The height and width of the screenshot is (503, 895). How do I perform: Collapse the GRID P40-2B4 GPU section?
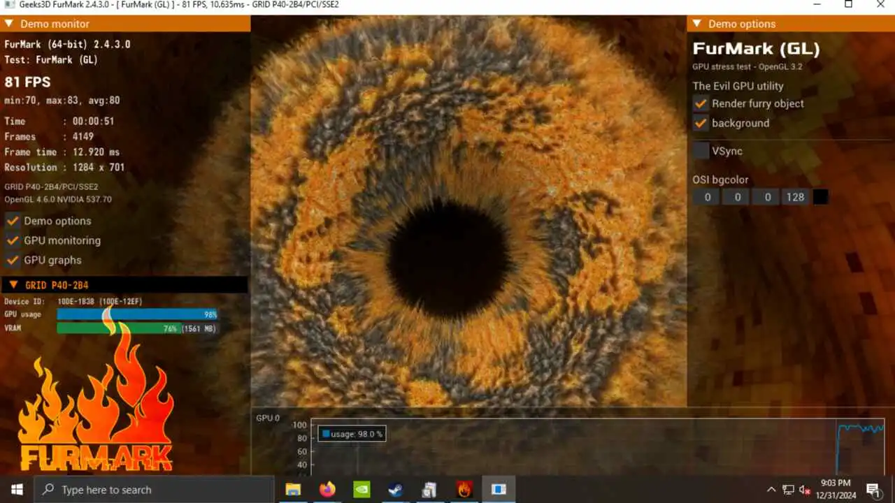(x=13, y=284)
